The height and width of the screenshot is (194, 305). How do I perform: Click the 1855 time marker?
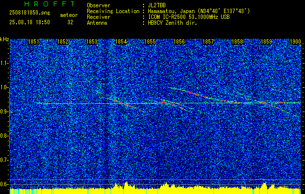point(150,42)
